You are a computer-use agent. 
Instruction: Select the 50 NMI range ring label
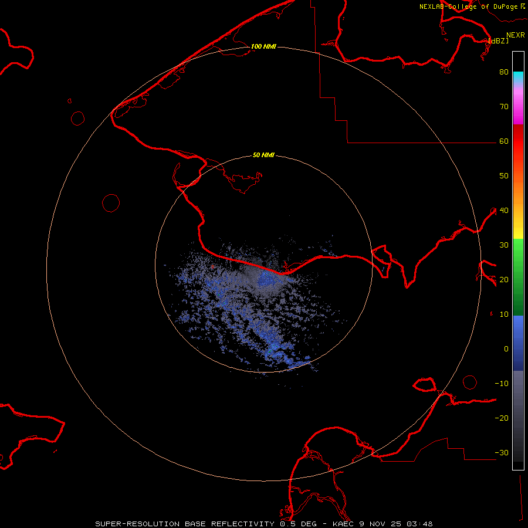263,155
